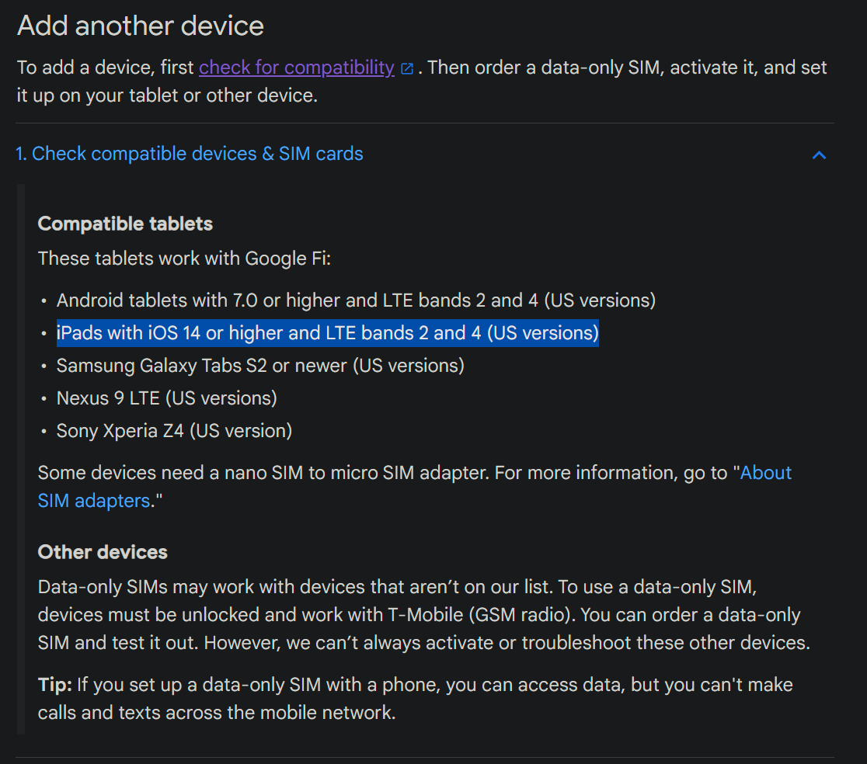Collapse section with the up chevron
867x764 pixels.
click(819, 155)
